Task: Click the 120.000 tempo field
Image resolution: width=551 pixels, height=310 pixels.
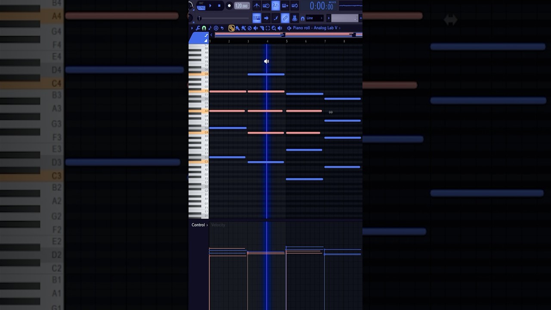Action: pyautogui.click(x=242, y=6)
